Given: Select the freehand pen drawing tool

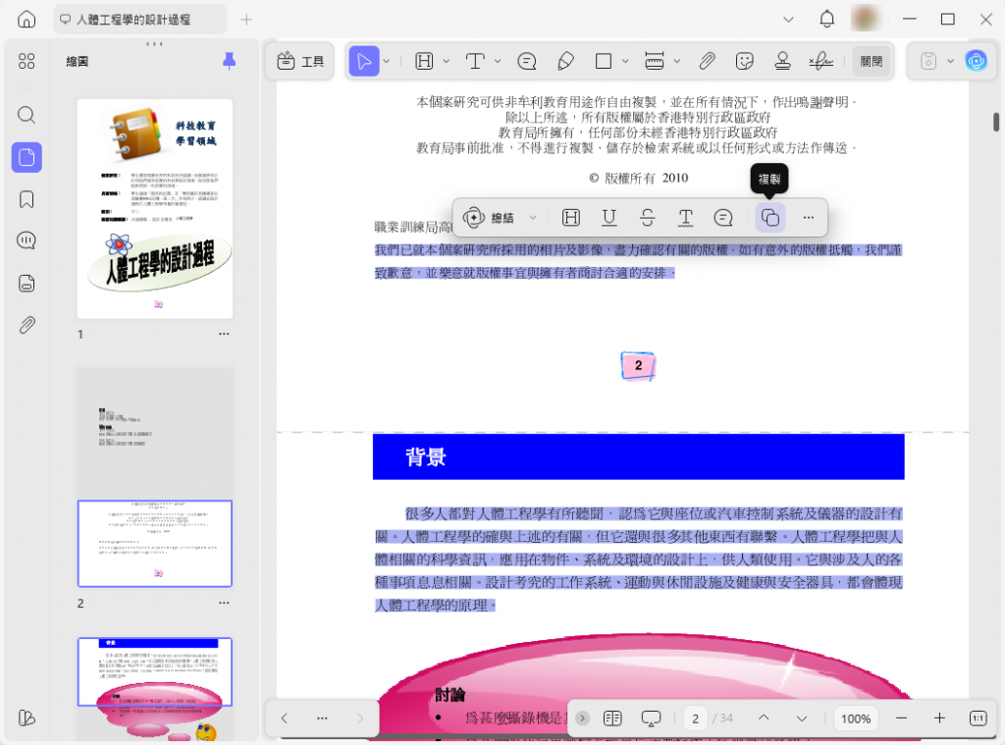Looking at the screenshot, I should [565, 60].
